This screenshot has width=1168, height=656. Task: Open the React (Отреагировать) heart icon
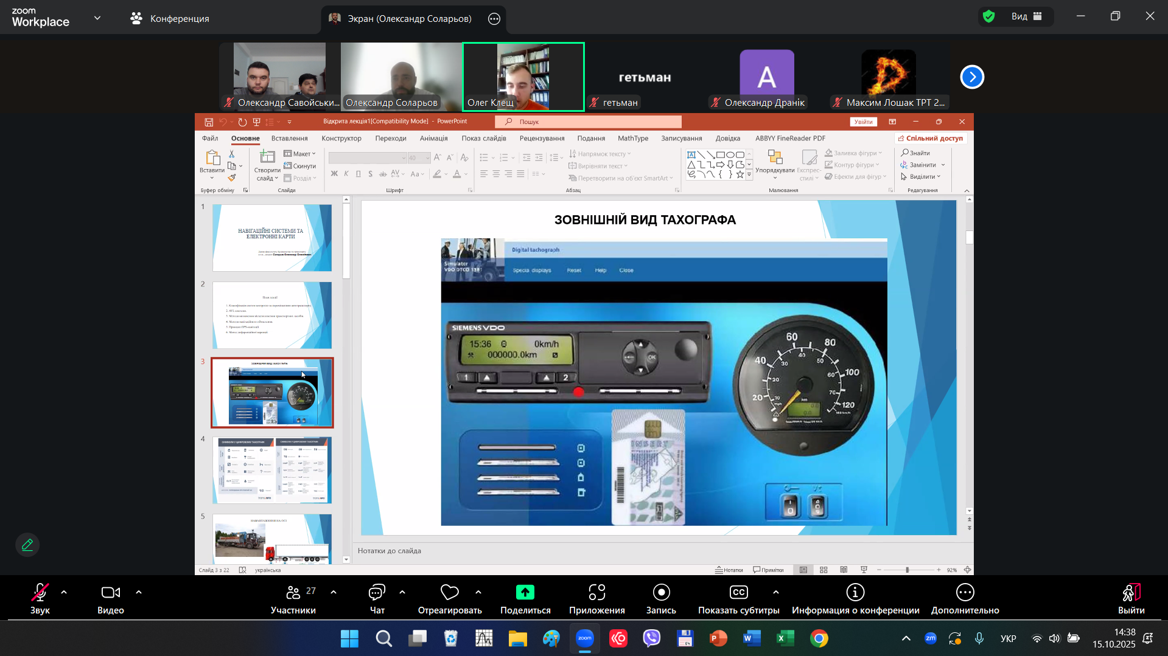tap(449, 593)
